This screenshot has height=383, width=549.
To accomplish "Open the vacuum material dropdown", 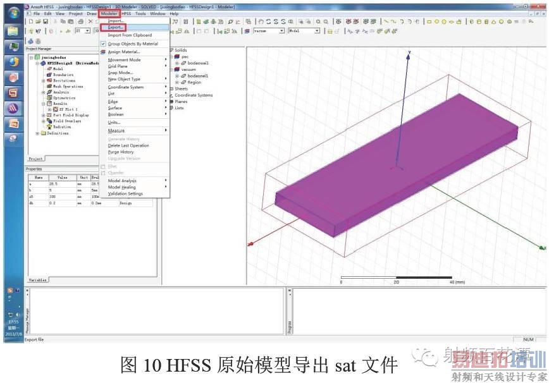I will coord(282,31).
